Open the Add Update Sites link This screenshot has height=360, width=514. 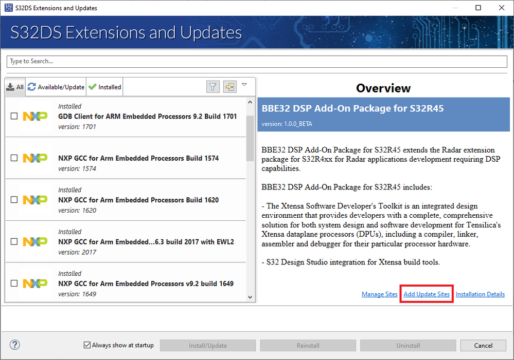point(427,294)
